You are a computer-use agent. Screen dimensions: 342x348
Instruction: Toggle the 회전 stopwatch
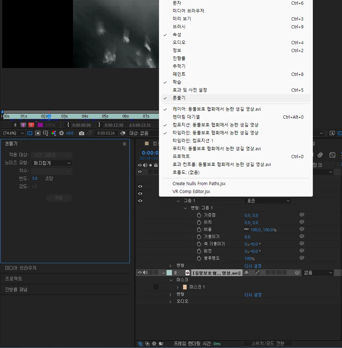(x=199, y=251)
